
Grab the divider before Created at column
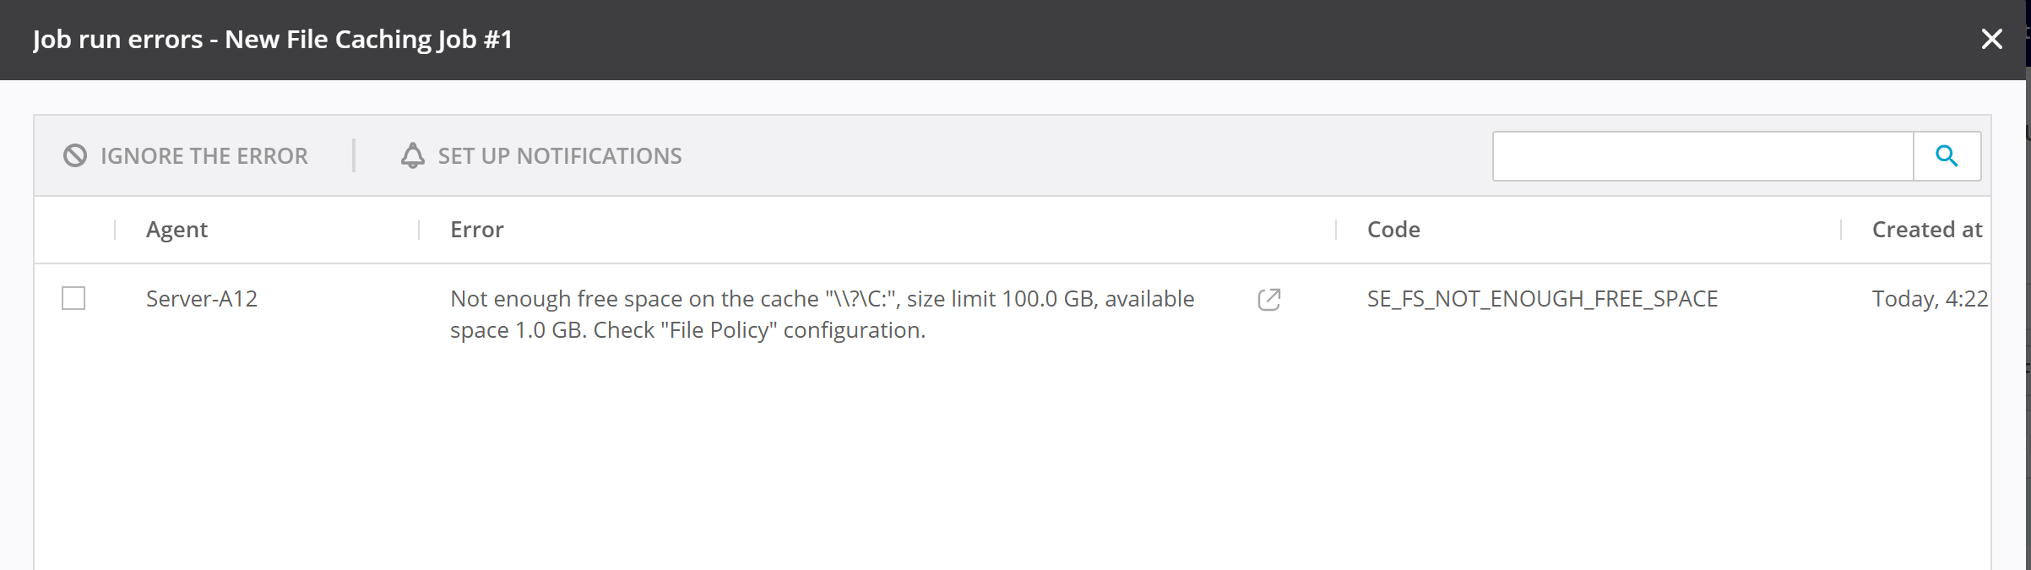pos(1841,230)
